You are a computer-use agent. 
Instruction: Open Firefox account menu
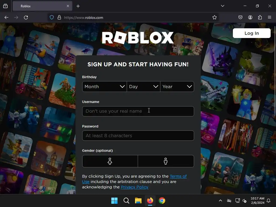coord(250,17)
